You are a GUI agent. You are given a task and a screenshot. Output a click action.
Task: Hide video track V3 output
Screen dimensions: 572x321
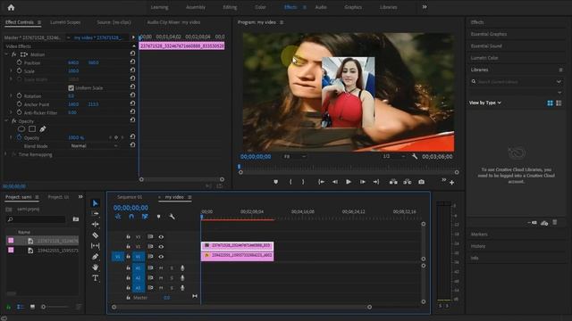click(161, 237)
